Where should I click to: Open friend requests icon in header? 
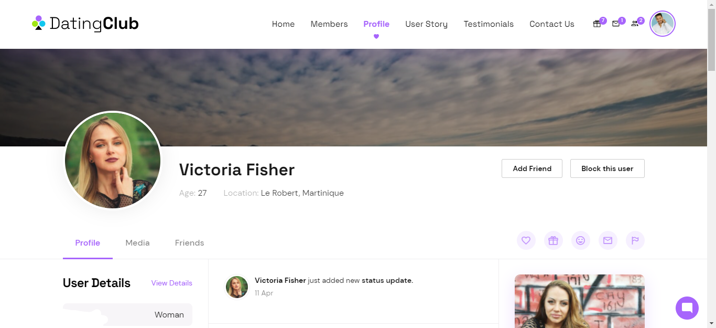pos(635,24)
